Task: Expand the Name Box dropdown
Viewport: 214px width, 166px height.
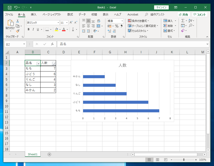Action: coord(24,44)
